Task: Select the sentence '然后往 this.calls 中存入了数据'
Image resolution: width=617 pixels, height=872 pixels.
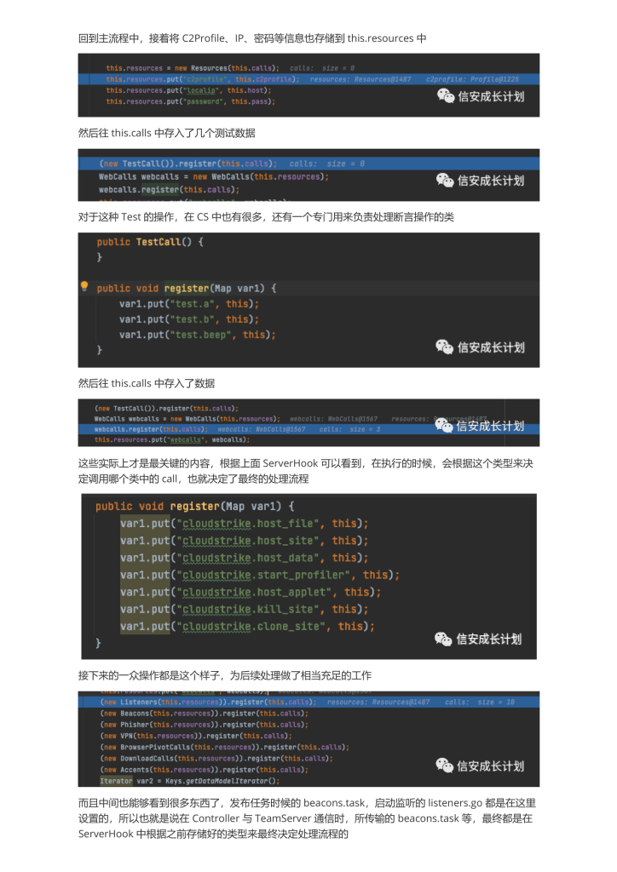Action: 147,383
